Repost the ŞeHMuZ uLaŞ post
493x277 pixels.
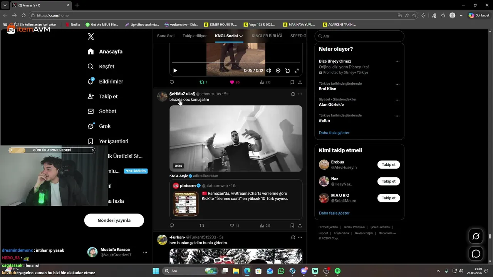tap(202, 225)
